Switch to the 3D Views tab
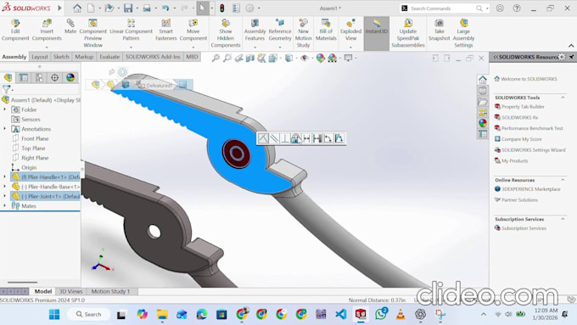The height and width of the screenshot is (325, 577). (x=70, y=291)
